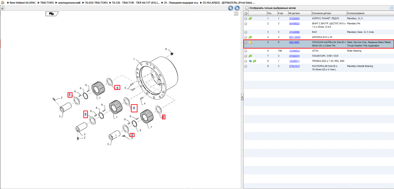Viewport: 394px width, 189px height.
Task: Click the green arrow icon for part 837-12035
Action: [250, 37]
